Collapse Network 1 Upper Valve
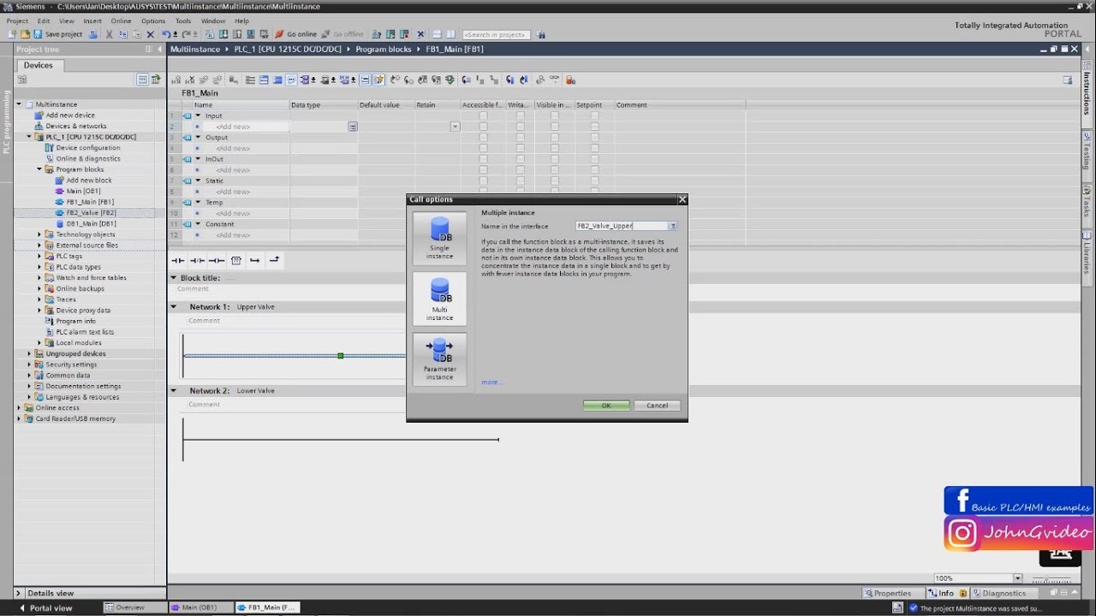Viewport: 1096px width, 616px height. point(174,306)
